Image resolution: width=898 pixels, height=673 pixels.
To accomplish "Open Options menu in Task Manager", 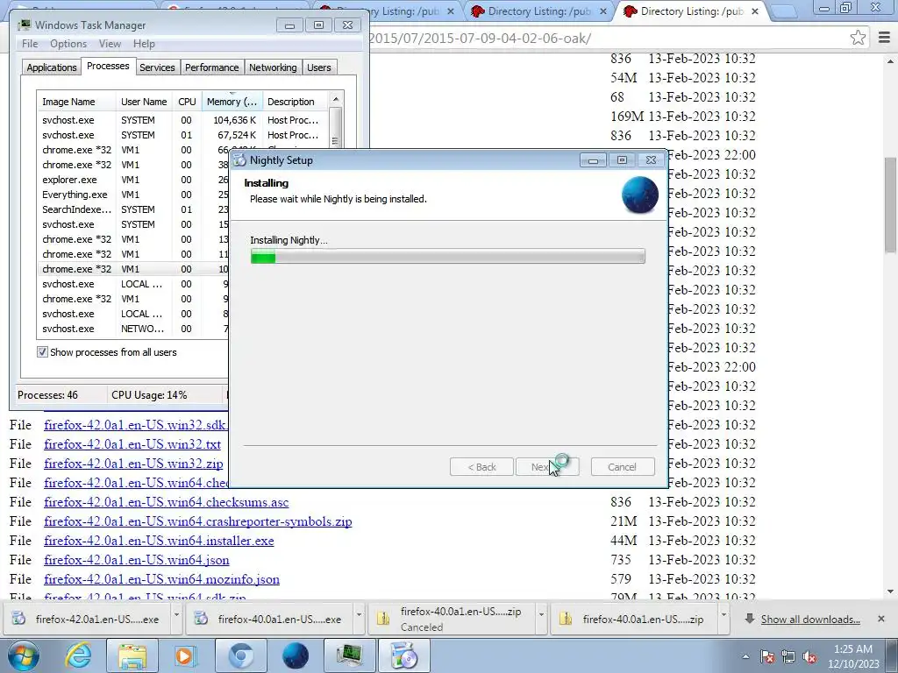I will [68, 44].
